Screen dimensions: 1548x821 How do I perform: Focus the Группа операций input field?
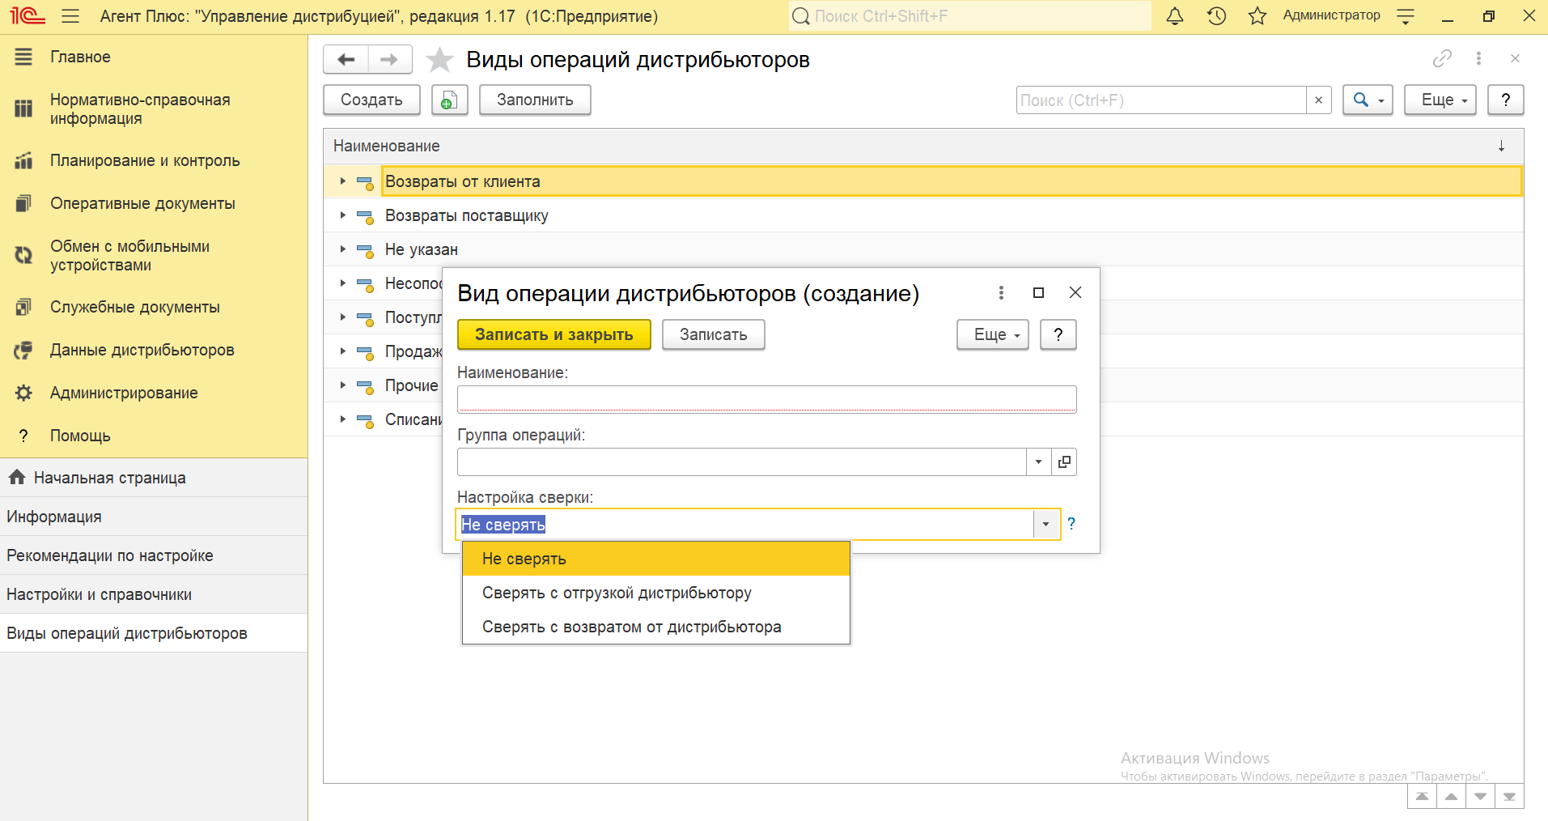(742, 462)
